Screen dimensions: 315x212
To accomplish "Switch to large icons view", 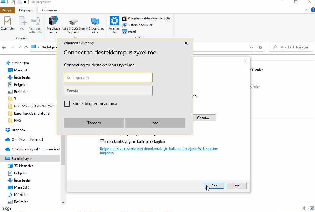I will [x=312, y=208].
